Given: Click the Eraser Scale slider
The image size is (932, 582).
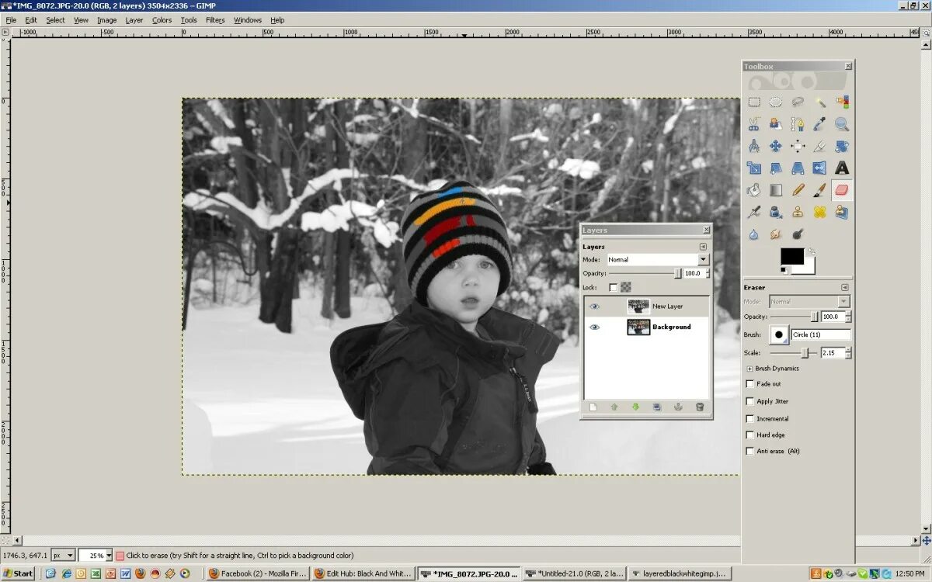Looking at the screenshot, I should (x=795, y=352).
